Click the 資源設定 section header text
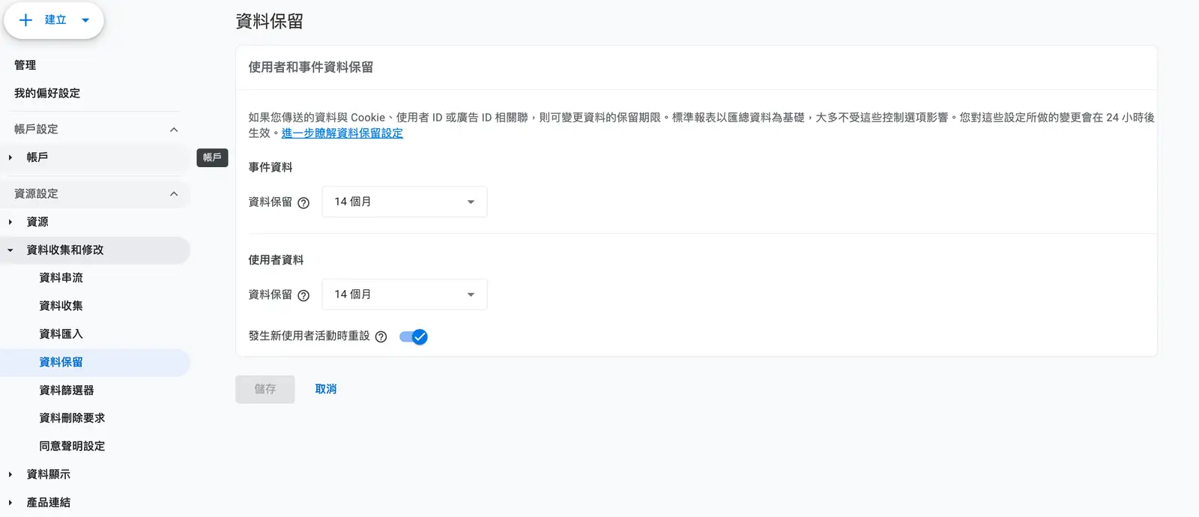 coord(36,194)
